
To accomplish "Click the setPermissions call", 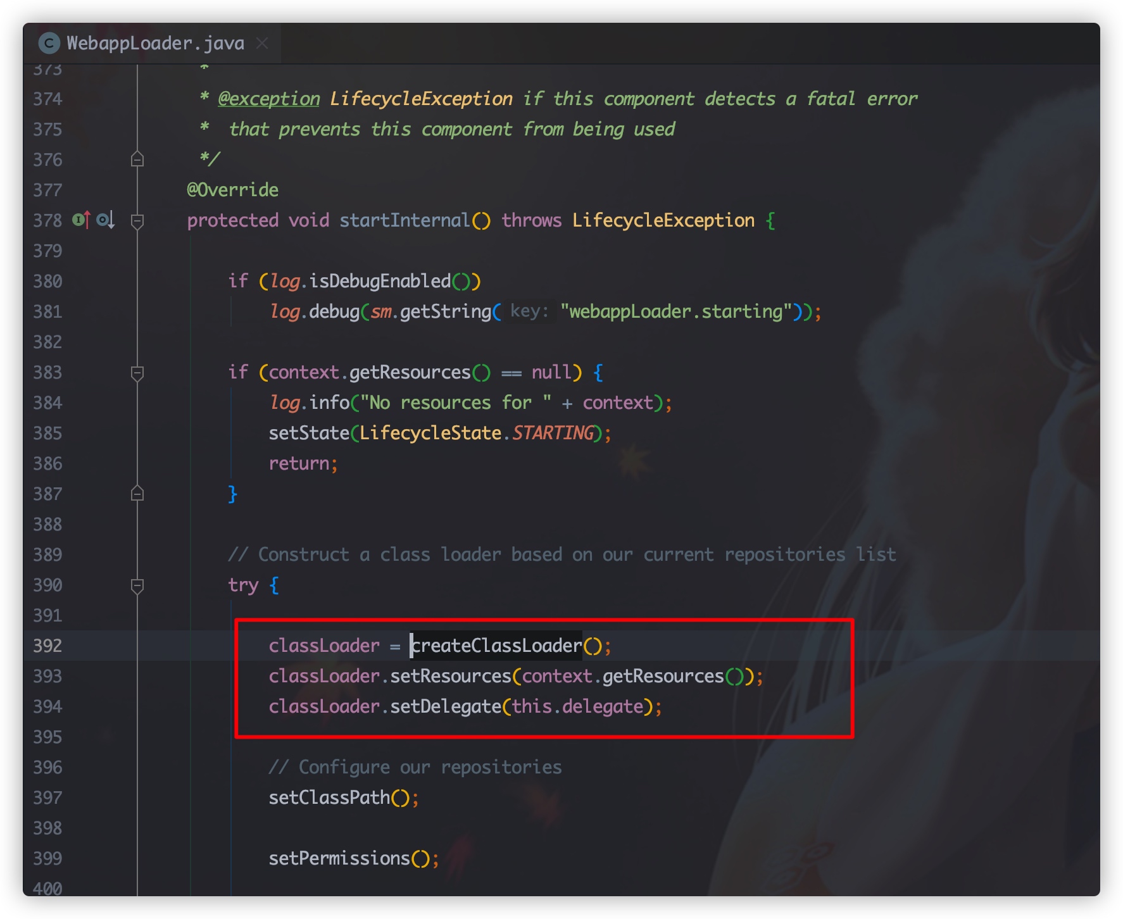I will 339,858.
